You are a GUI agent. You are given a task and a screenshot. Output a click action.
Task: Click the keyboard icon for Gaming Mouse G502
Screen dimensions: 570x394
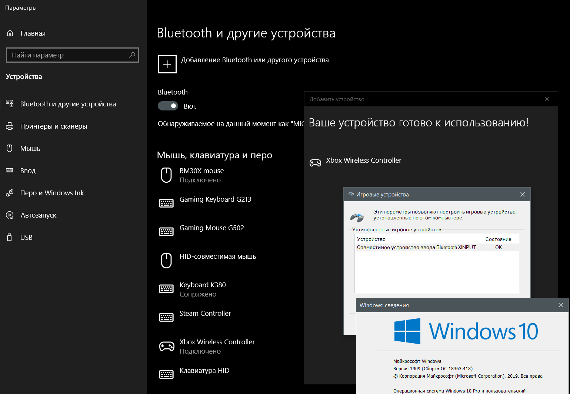click(x=166, y=232)
